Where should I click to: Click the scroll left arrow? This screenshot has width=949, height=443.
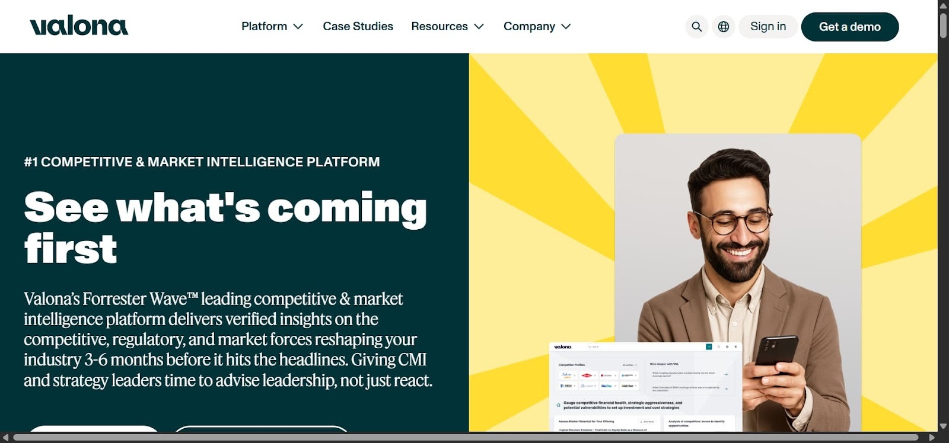tap(5, 438)
